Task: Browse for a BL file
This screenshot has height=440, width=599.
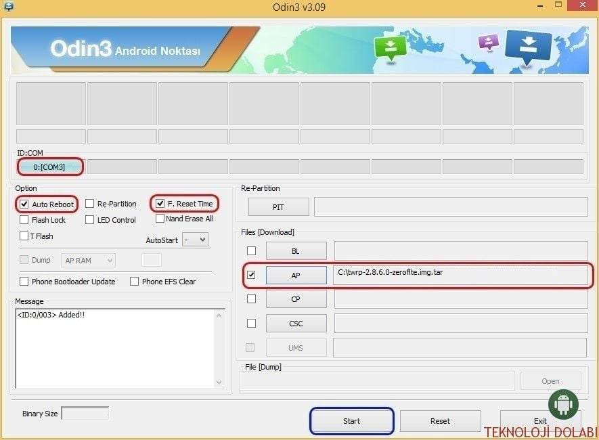Action: click(296, 251)
